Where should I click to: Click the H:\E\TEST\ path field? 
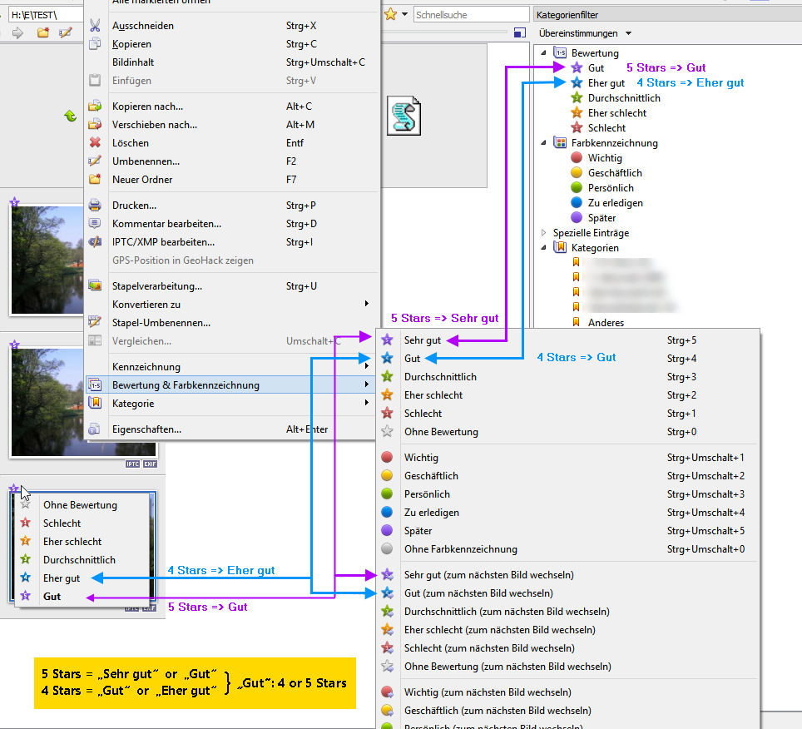tap(46, 15)
